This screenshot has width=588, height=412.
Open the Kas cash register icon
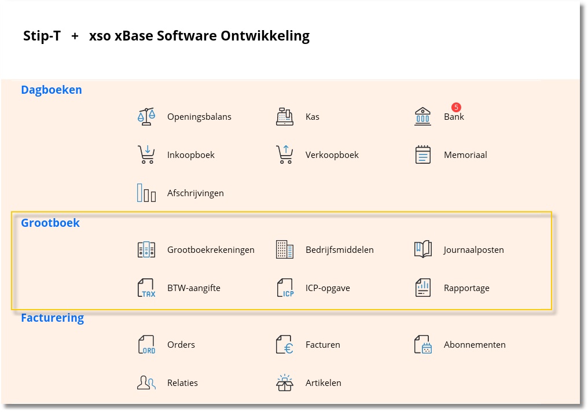(x=285, y=116)
